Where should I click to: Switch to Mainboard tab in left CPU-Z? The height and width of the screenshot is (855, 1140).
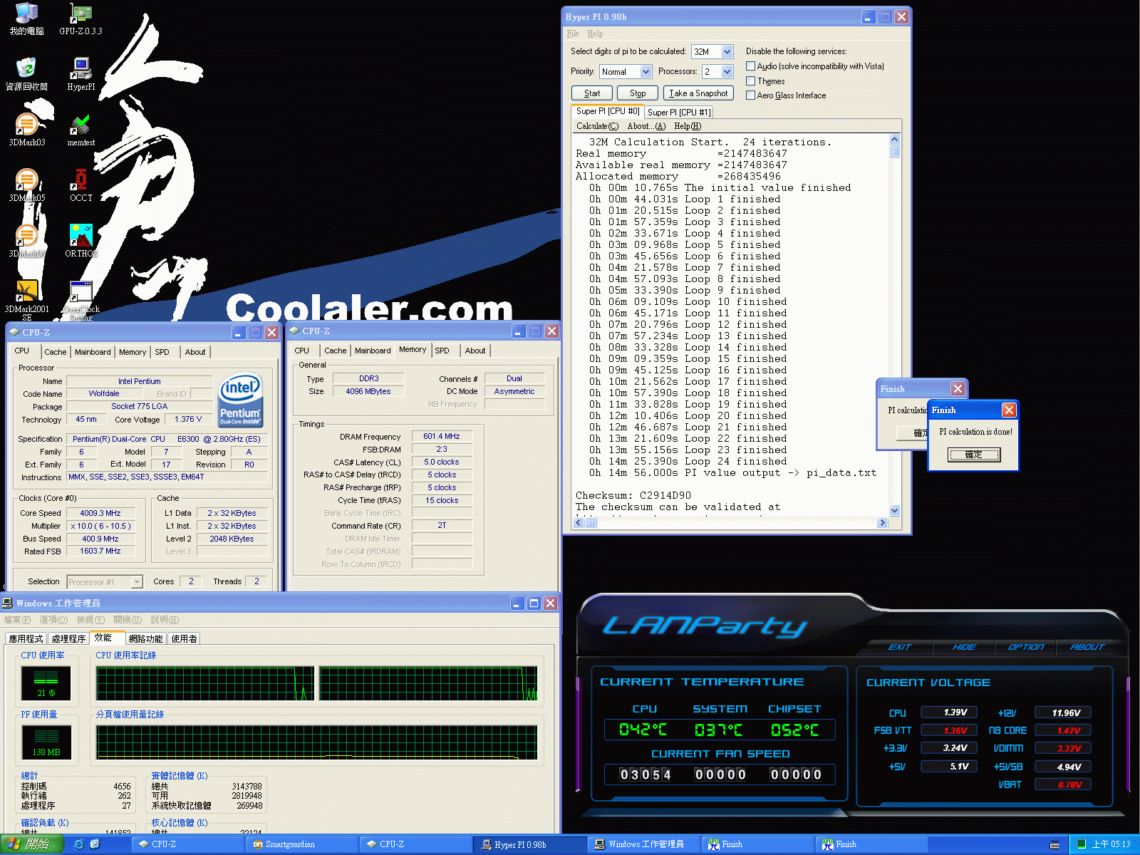click(93, 352)
